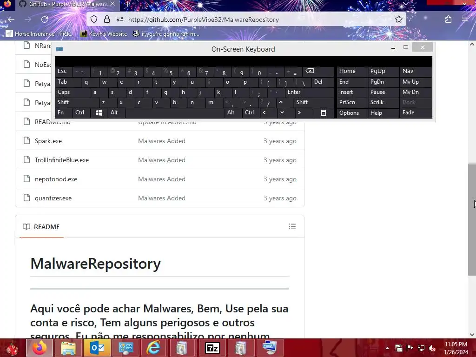
Task: Open Internet Explorer from the taskbar
Action: (153, 348)
